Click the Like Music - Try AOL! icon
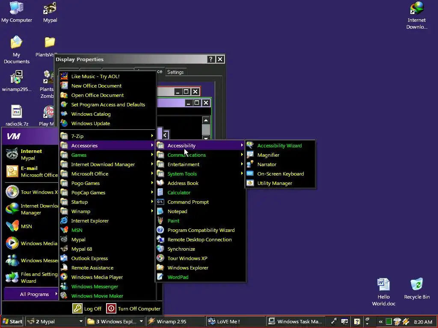 pos(64,76)
